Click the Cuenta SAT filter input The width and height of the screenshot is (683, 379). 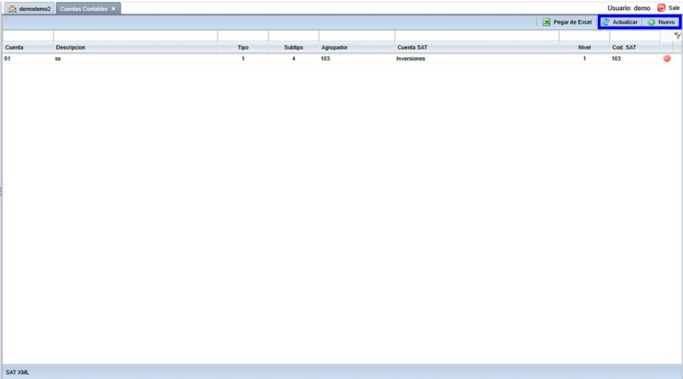tap(477, 36)
